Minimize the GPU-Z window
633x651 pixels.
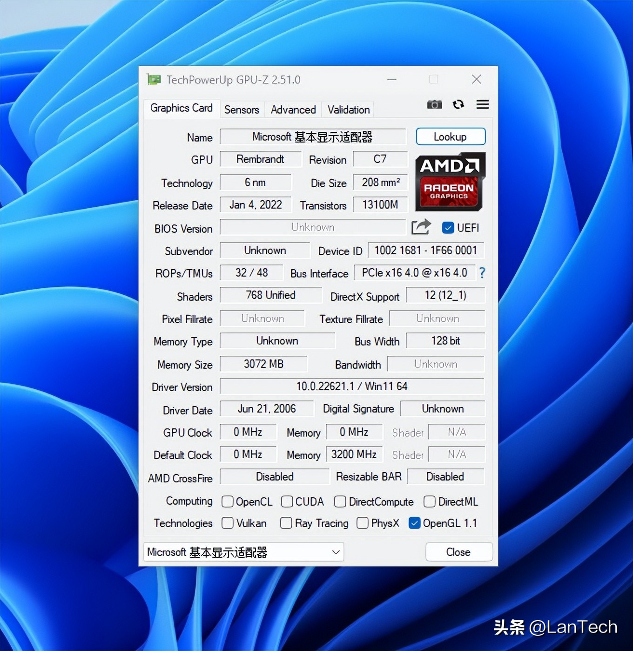[392, 80]
